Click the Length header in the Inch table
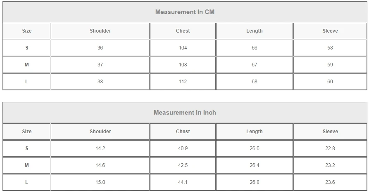 (254, 132)
